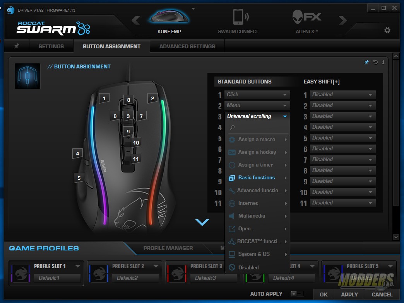Screen dimensions: 404x303
Task: Open Easy-Shift button 5 Disabled dropdown
Action: click(x=343, y=138)
